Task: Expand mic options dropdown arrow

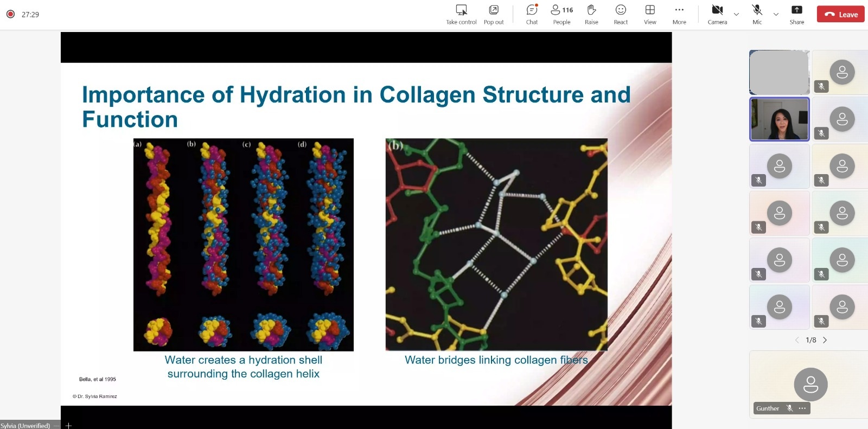Action: (776, 15)
